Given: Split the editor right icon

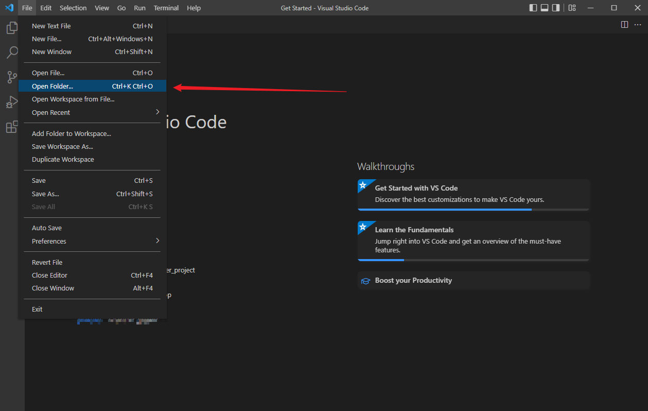Looking at the screenshot, I should click(x=624, y=24).
